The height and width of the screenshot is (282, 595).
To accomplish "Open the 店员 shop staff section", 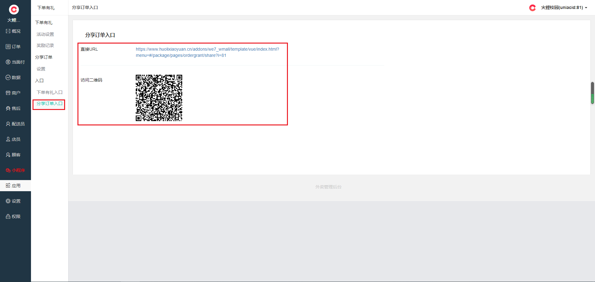I will click(13, 139).
